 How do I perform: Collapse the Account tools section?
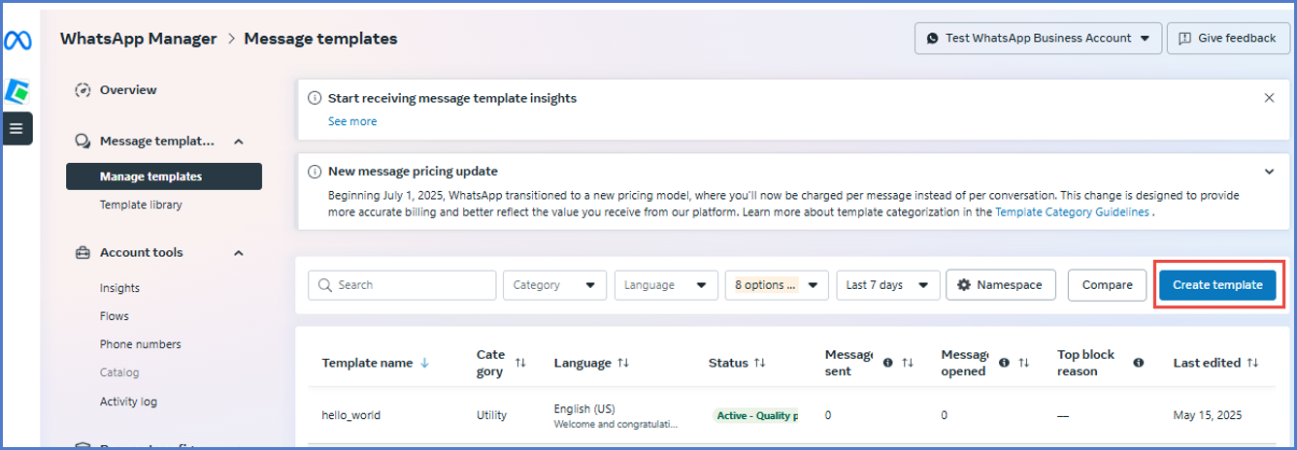239,253
